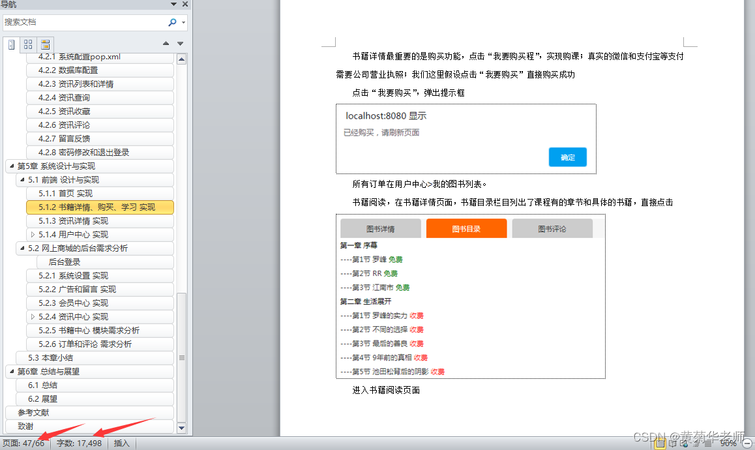The width and height of the screenshot is (755, 450).
Task: Click 页面: 47/66 to open Go To
Action: [x=25, y=443]
